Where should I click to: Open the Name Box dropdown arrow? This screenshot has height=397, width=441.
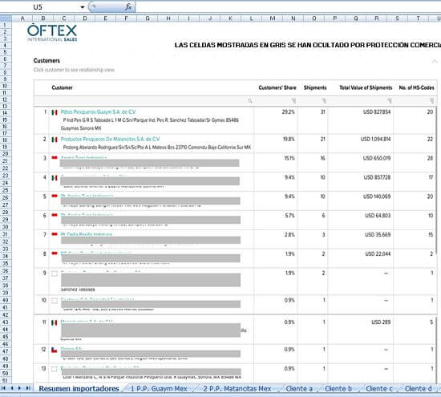pos(82,7)
